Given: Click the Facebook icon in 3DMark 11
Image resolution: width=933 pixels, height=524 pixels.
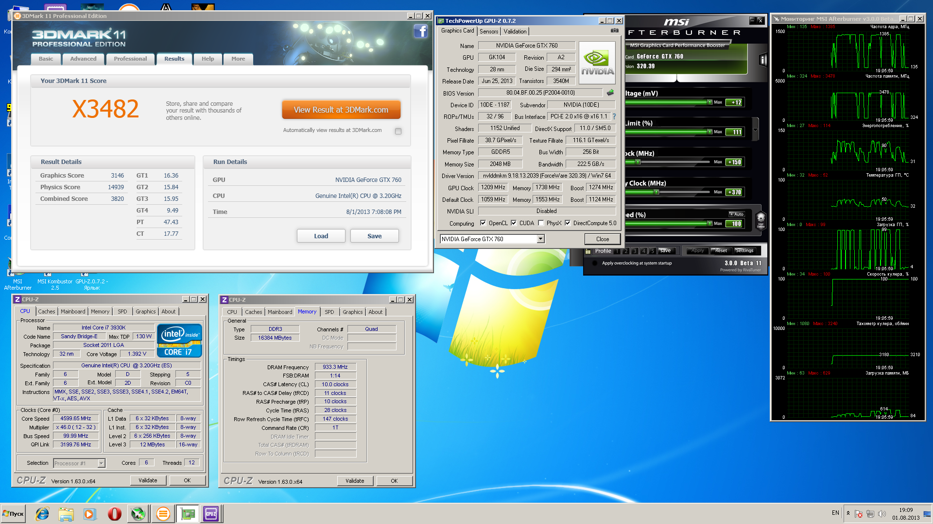Looking at the screenshot, I should (420, 32).
